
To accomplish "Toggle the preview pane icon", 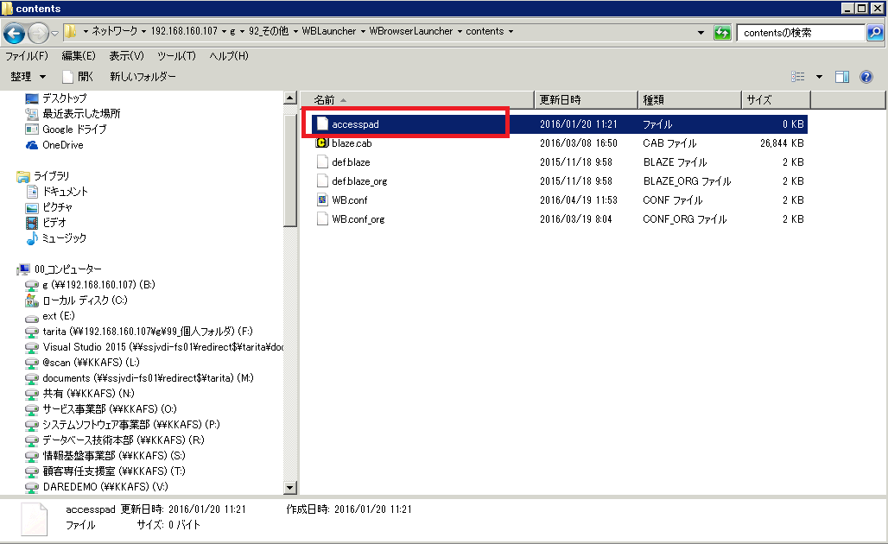I will (842, 77).
